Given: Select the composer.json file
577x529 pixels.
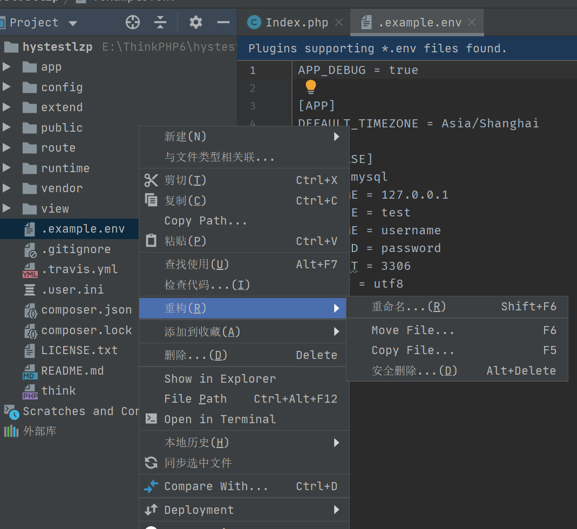Looking at the screenshot, I should tap(86, 310).
